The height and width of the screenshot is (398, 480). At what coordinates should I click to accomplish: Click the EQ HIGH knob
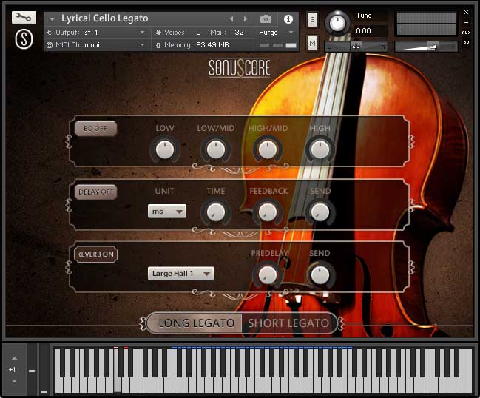tap(320, 149)
